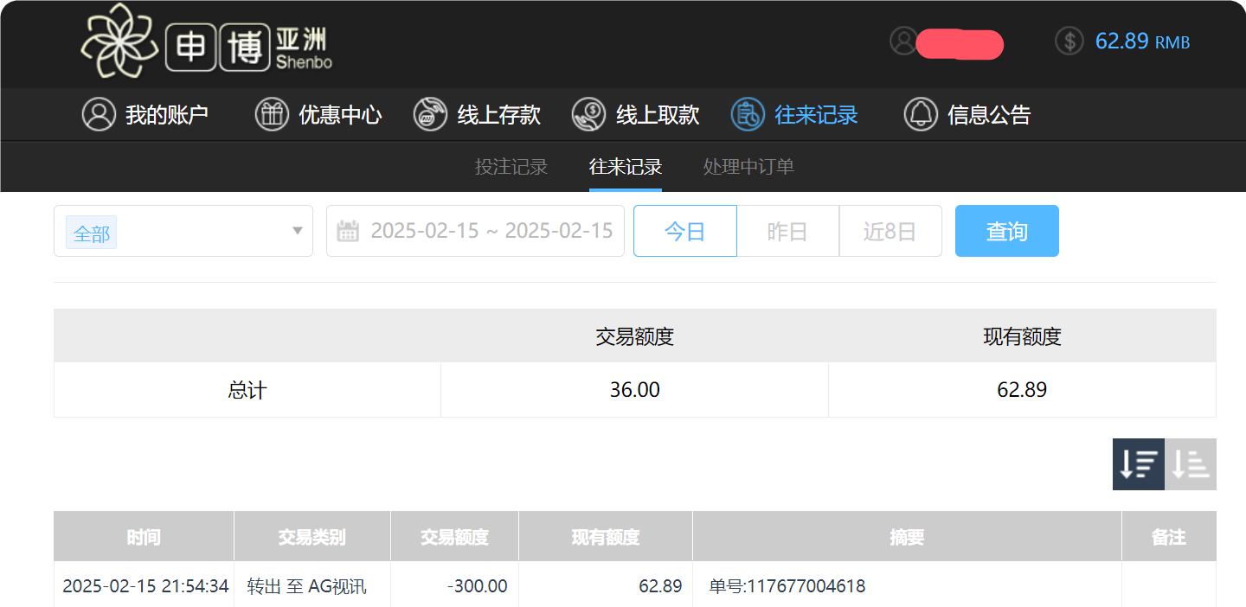Click the 优惠中心 gift icon
The width and height of the screenshot is (1246, 607).
[x=272, y=114]
